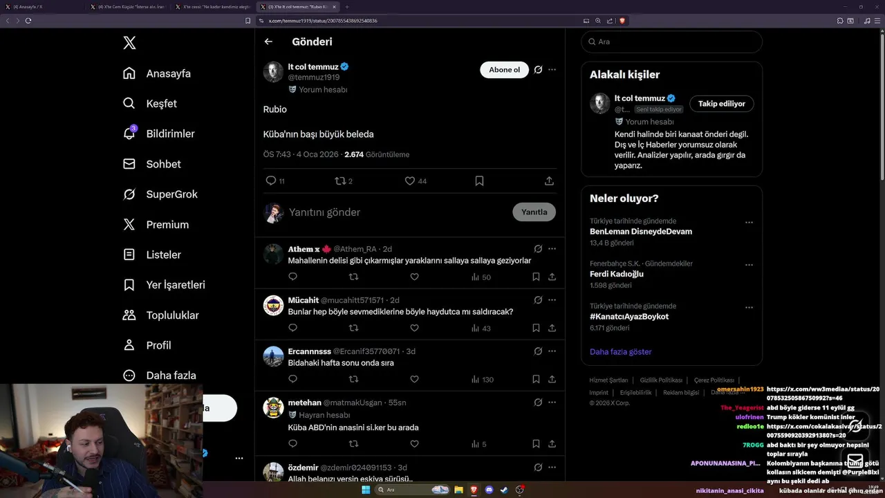Repost the main Rubio post
The height and width of the screenshot is (498, 885).
point(339,181)
